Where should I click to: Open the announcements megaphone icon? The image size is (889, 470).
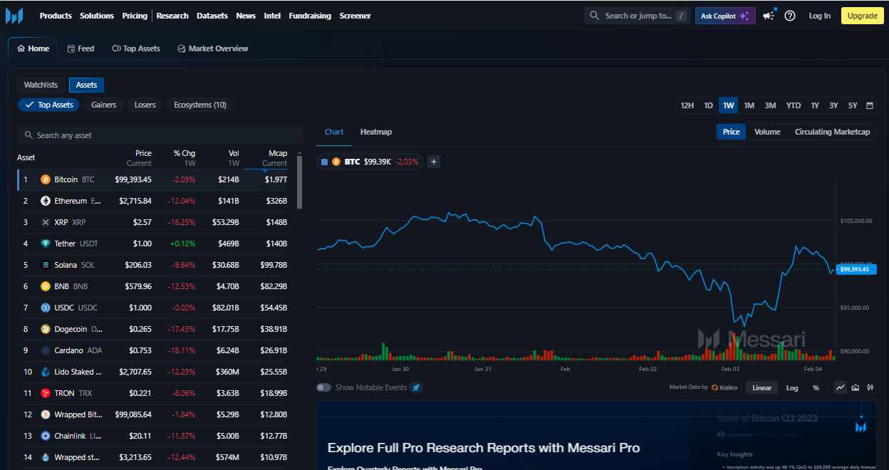click(x=769, y=16)
